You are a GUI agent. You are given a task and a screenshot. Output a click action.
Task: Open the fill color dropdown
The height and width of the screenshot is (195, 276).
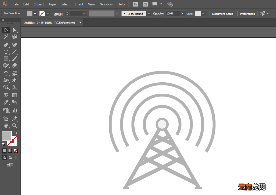35,14
